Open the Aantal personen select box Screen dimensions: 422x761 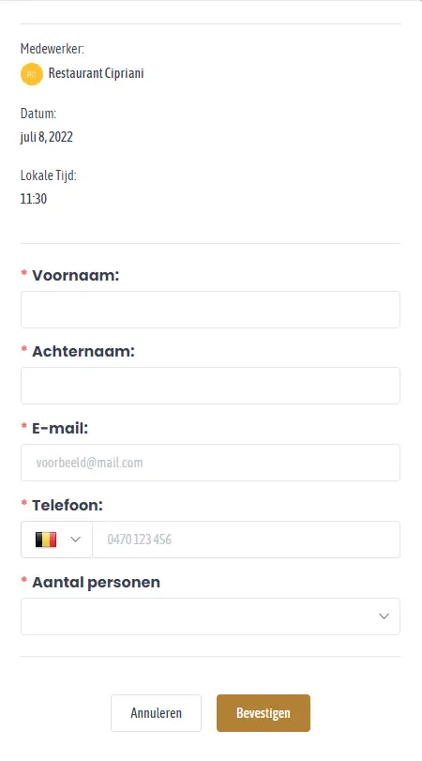(x=210, y=616)
